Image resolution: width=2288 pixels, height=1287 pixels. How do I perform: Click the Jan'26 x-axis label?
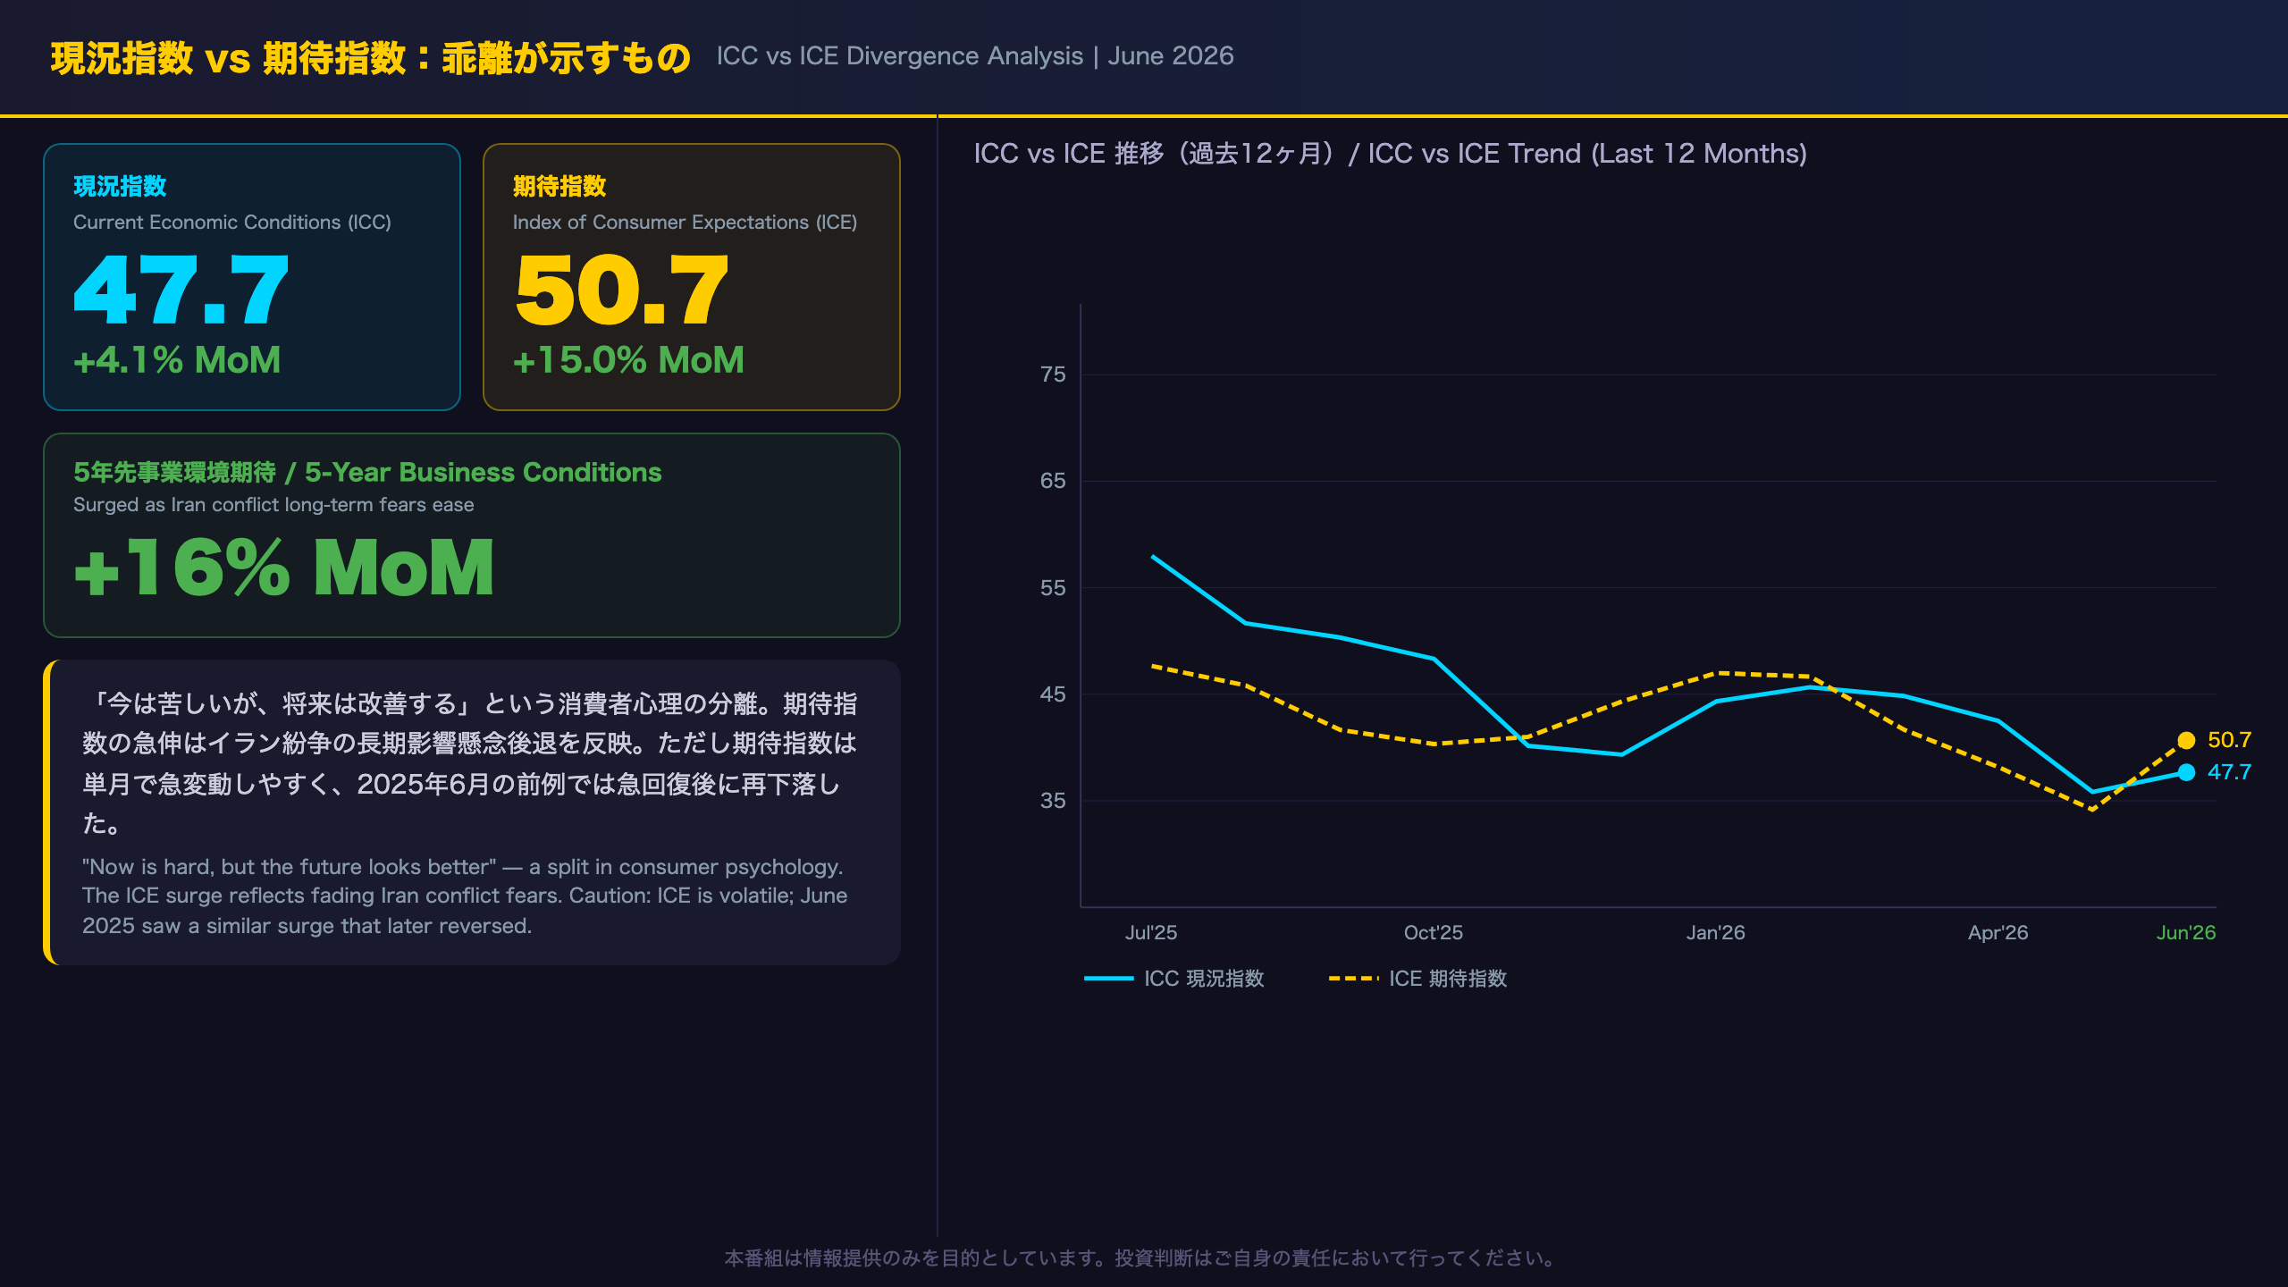(x=1716, y=932)
